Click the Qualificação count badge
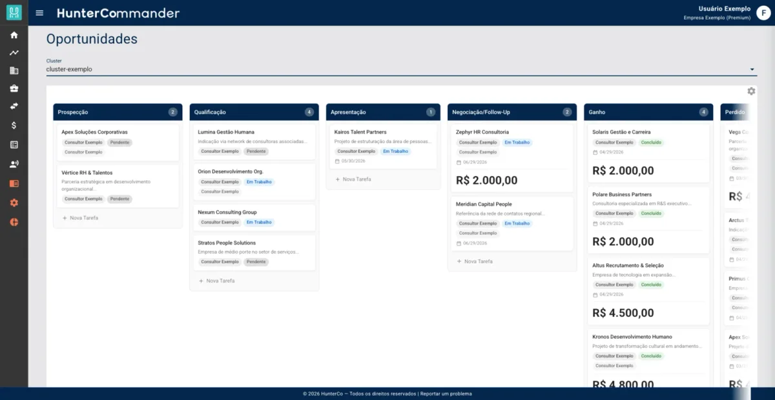The height and width of the screenshot is (400, 775). click(x=309, y=112)
